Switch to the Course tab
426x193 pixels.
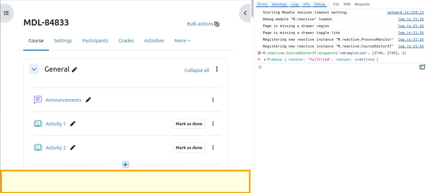pyautogui.click(x=36, y=41)
